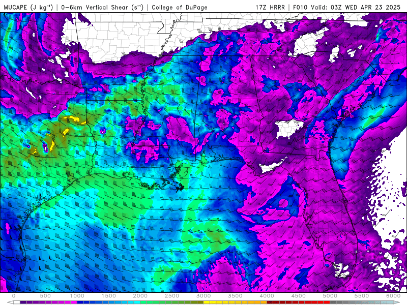407x305 pixels.
Task: Click the 5500 label on the color scale
Action: click(x=362, y=296)
